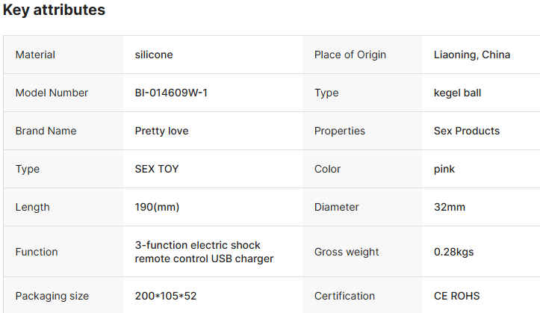This screenshot has width=540, height=313.
Task: Select the Material label cell
Action: (35, 55)
